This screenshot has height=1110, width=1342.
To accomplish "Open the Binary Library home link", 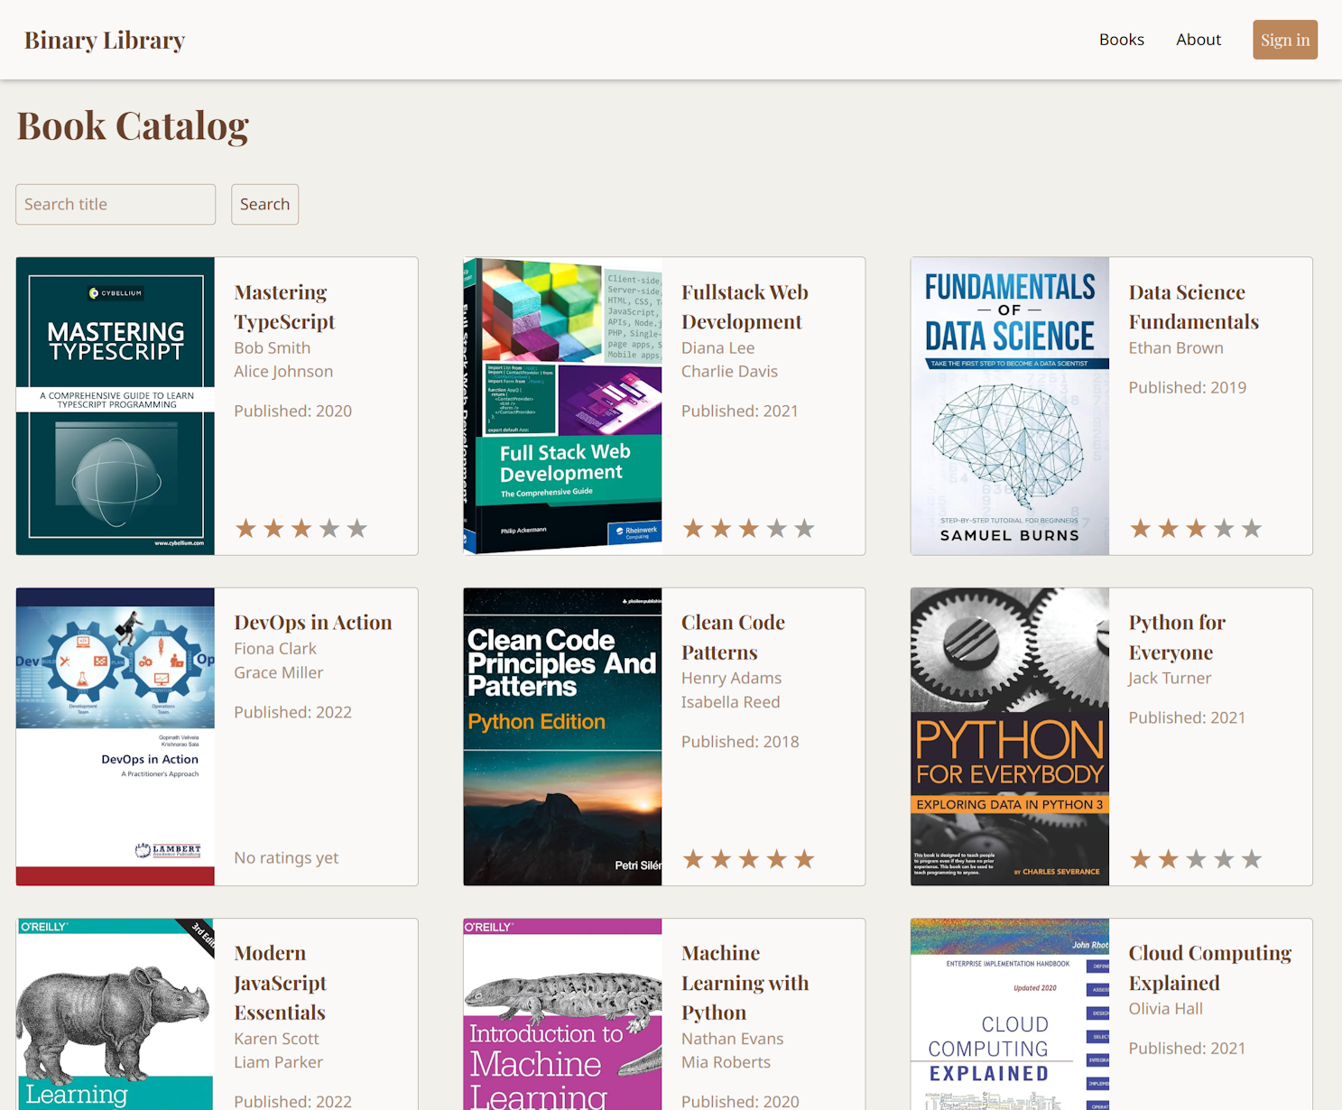I will [104, 39].
